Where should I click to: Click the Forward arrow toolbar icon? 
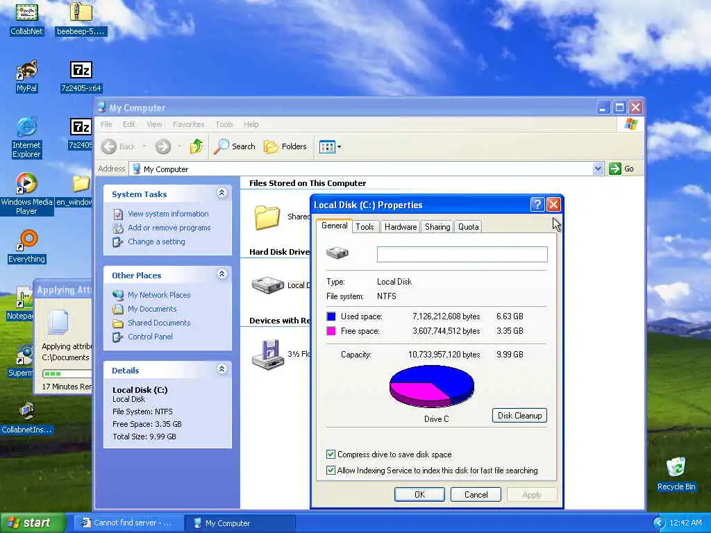(162, 146)
